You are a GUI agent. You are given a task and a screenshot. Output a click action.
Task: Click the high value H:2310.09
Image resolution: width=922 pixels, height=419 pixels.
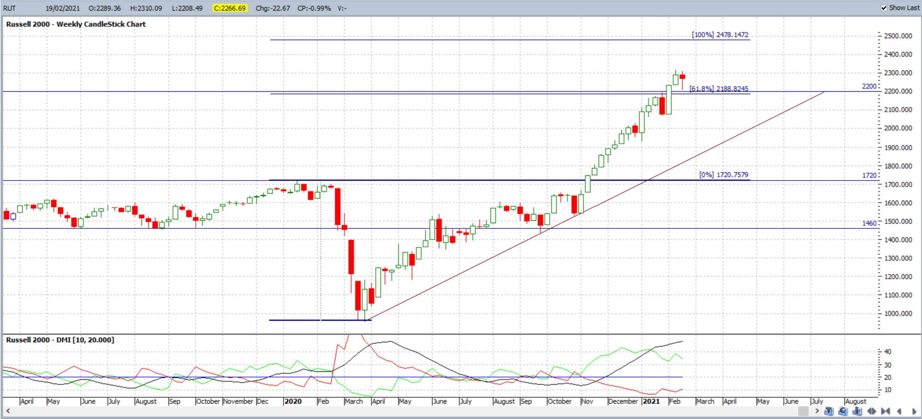click(146, 8)
